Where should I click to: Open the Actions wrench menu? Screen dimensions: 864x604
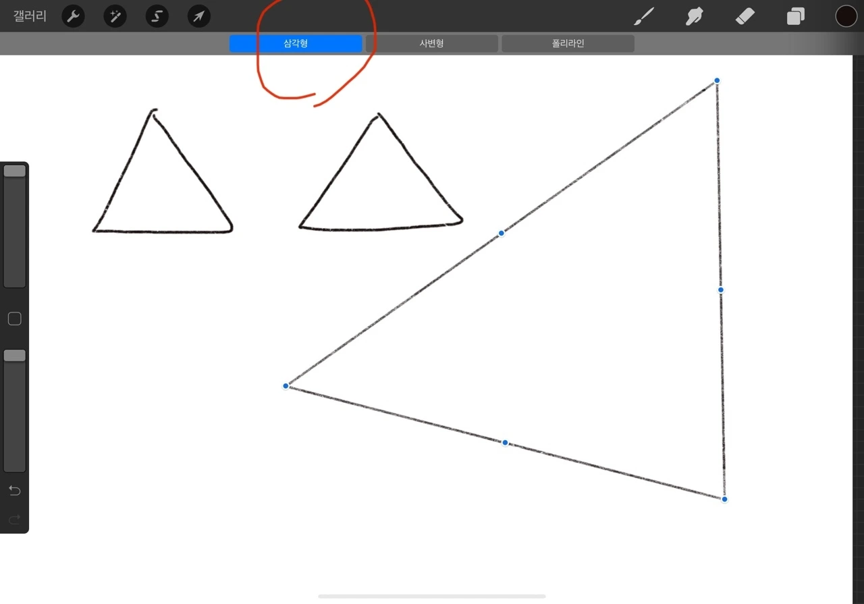pyautogui.click(x=73, y=16)
